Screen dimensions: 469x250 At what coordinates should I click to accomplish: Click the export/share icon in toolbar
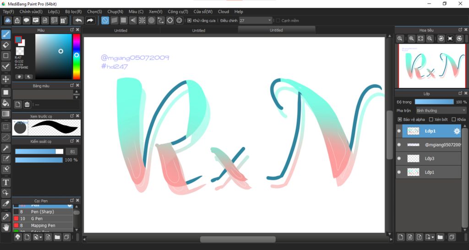click(17, 20)
